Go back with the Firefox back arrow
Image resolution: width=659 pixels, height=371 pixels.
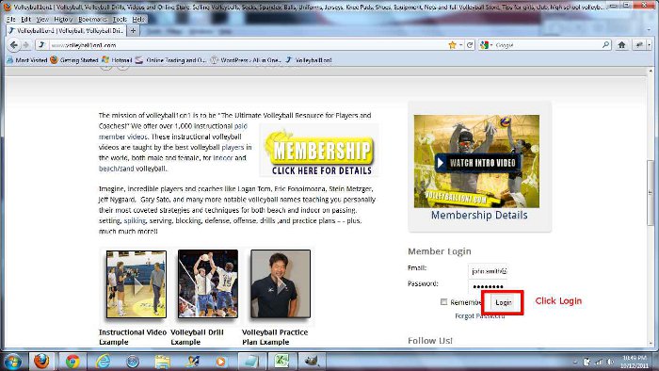(x=14, y=45)
